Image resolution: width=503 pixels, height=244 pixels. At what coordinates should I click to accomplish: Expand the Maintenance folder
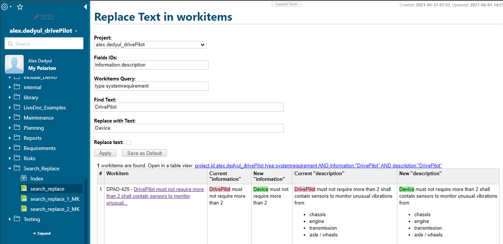click(x=10, y=118)
